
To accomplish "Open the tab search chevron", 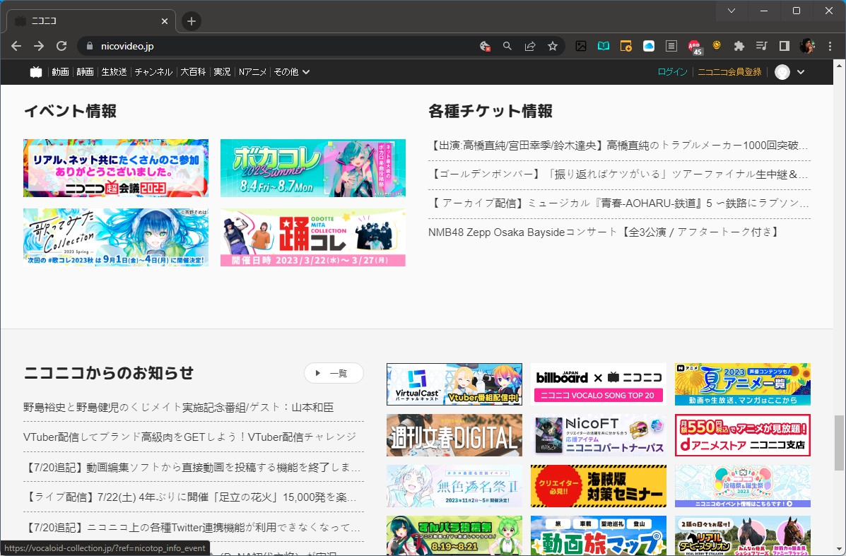I will [731, 11].
